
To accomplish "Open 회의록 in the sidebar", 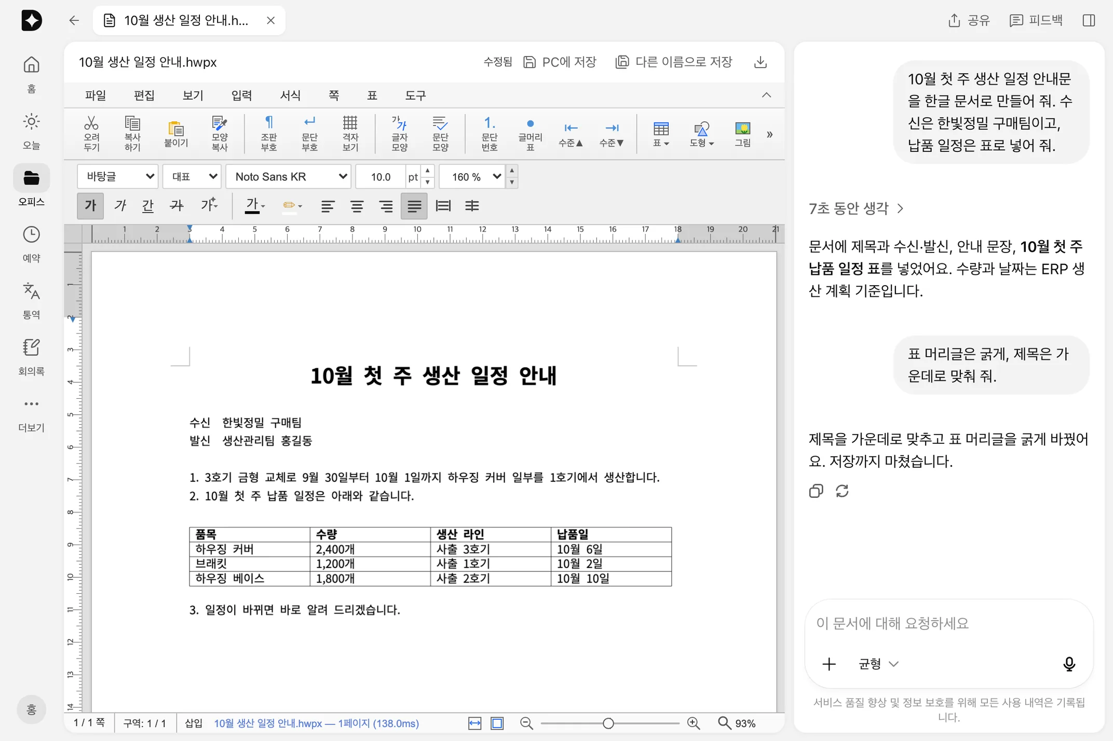I will pyautogui.click(x=31, y=357).
